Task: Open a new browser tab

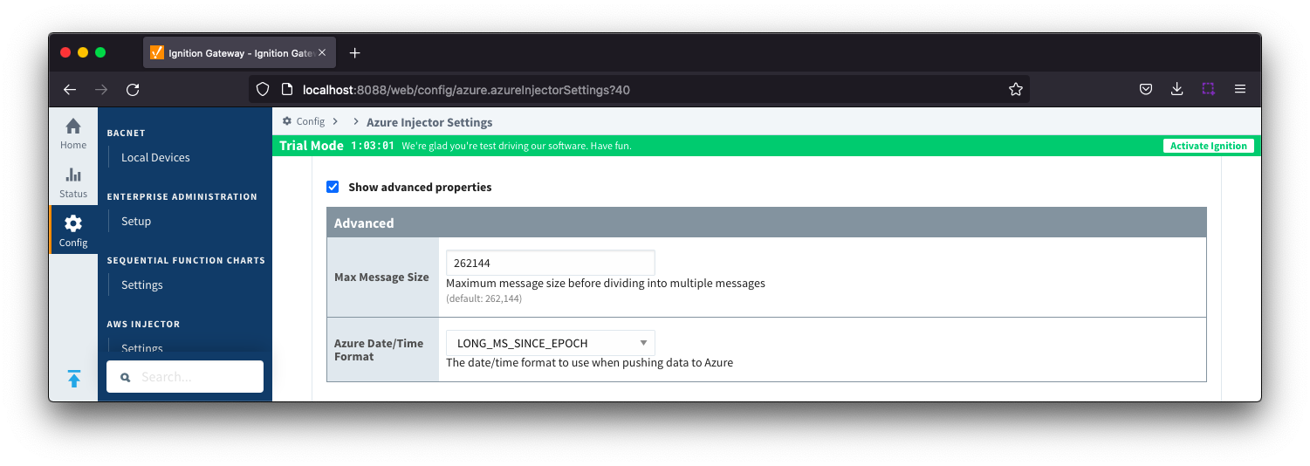Action: coord(354,53)
